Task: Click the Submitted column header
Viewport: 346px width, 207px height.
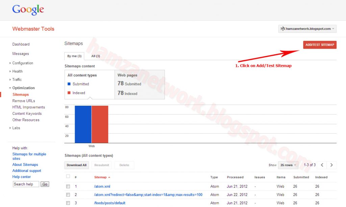Action: [301, 177]
